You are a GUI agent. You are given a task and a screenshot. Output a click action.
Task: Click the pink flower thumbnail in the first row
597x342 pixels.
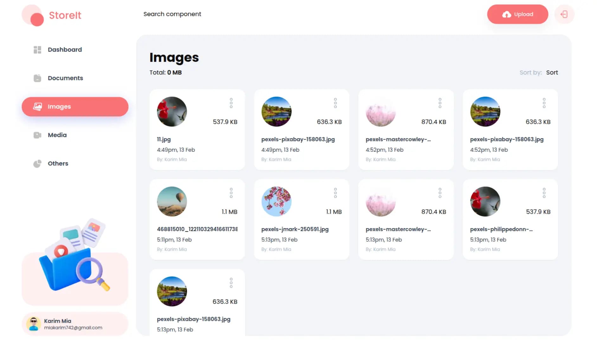coord(381,112)
